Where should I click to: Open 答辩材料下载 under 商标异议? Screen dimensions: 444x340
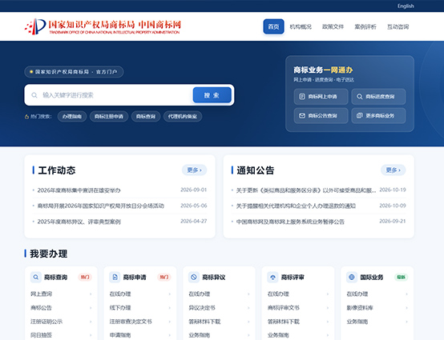pyautogui.click(x=204, y=322)
